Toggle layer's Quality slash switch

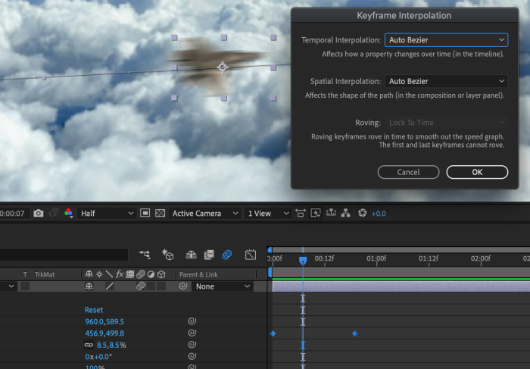point(110,286)
